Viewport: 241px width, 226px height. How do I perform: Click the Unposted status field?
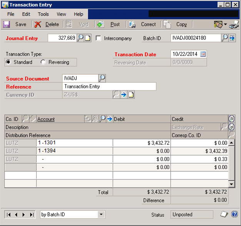point(192,214)
